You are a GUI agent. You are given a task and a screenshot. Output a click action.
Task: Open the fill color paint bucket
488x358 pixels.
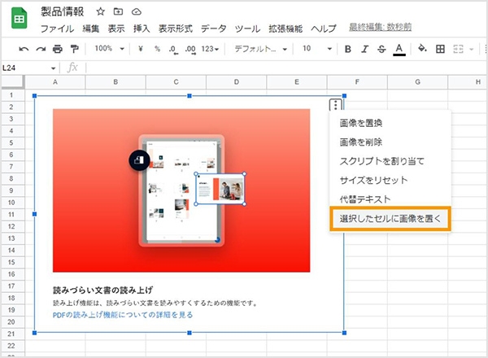click(422, 49)
